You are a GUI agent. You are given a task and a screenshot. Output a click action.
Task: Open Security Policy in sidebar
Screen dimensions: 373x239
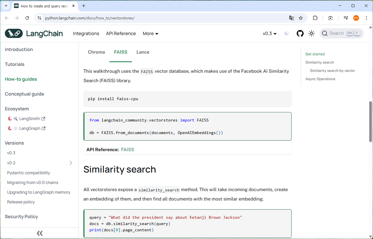pos(21,217)
